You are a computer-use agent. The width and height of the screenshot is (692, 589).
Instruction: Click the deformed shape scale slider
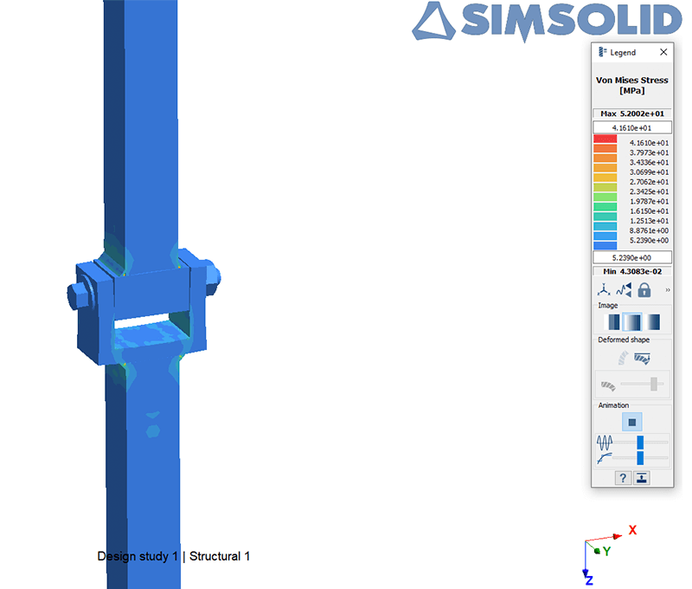click(654, 384)
